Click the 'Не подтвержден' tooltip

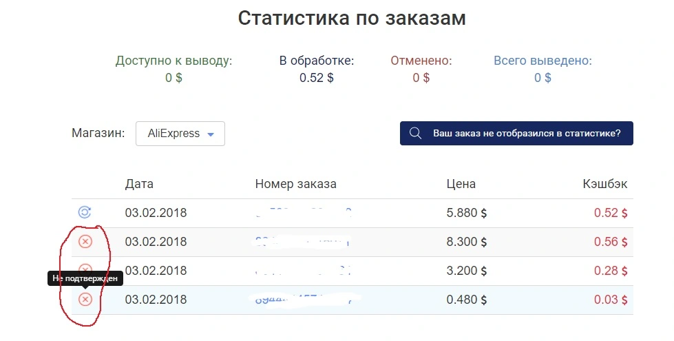tap(85, 278)
